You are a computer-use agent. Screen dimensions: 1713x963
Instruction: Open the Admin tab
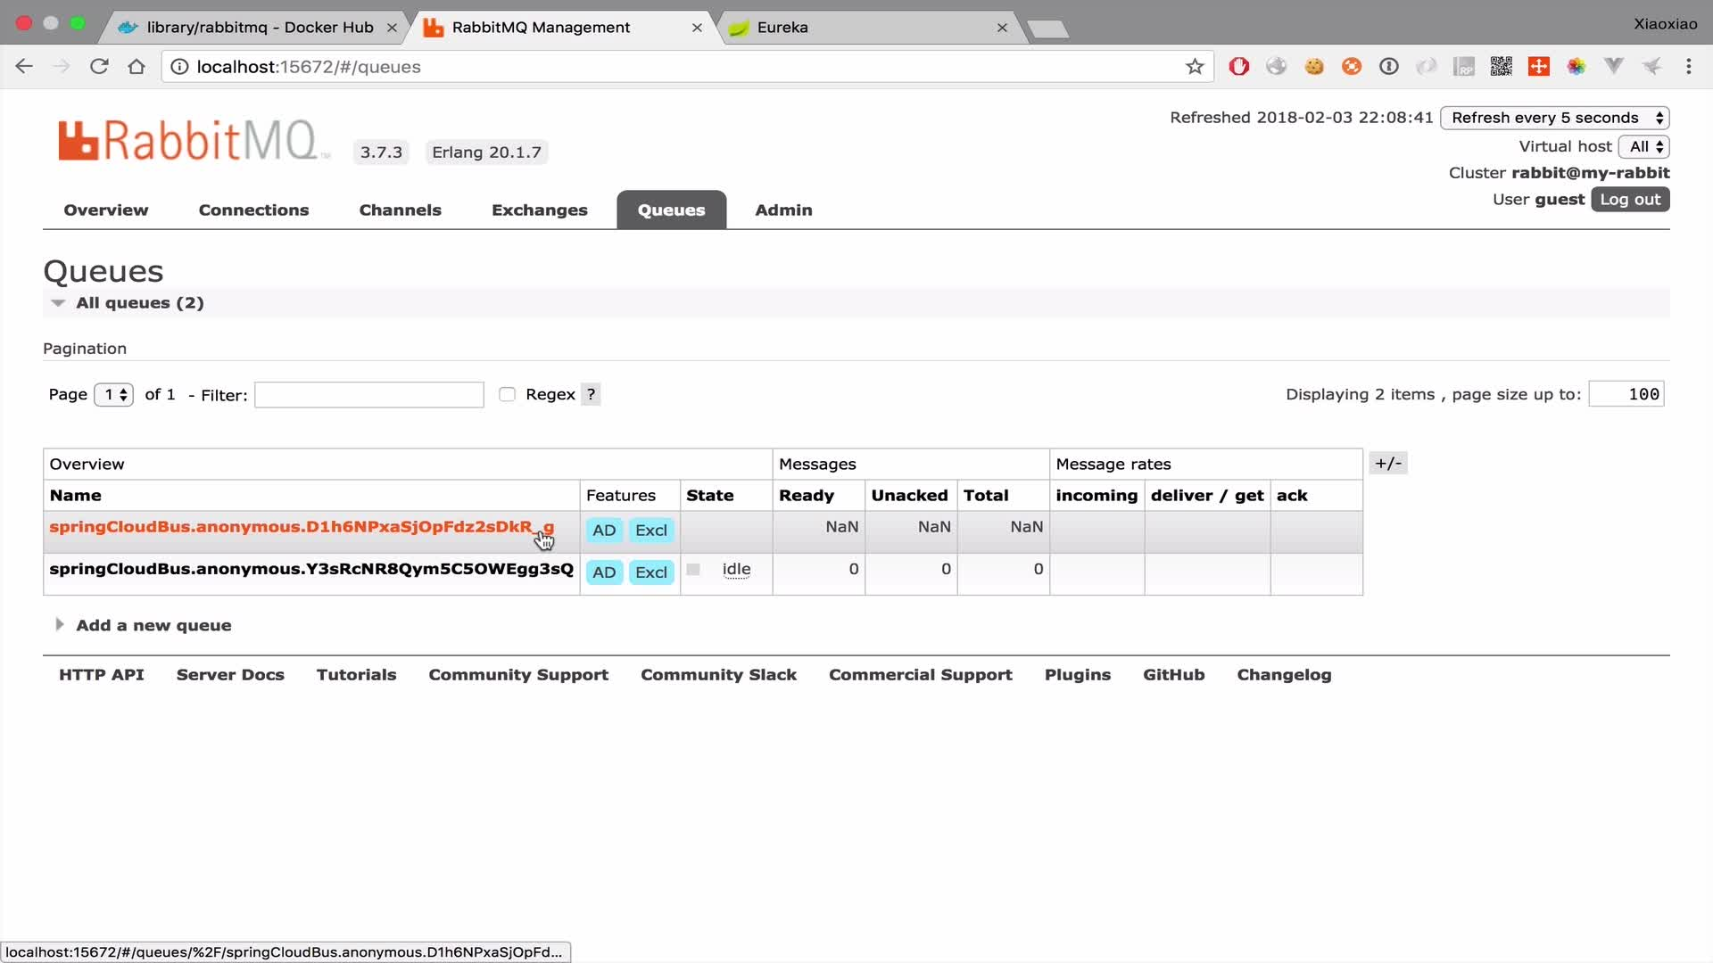coord(783,210)
